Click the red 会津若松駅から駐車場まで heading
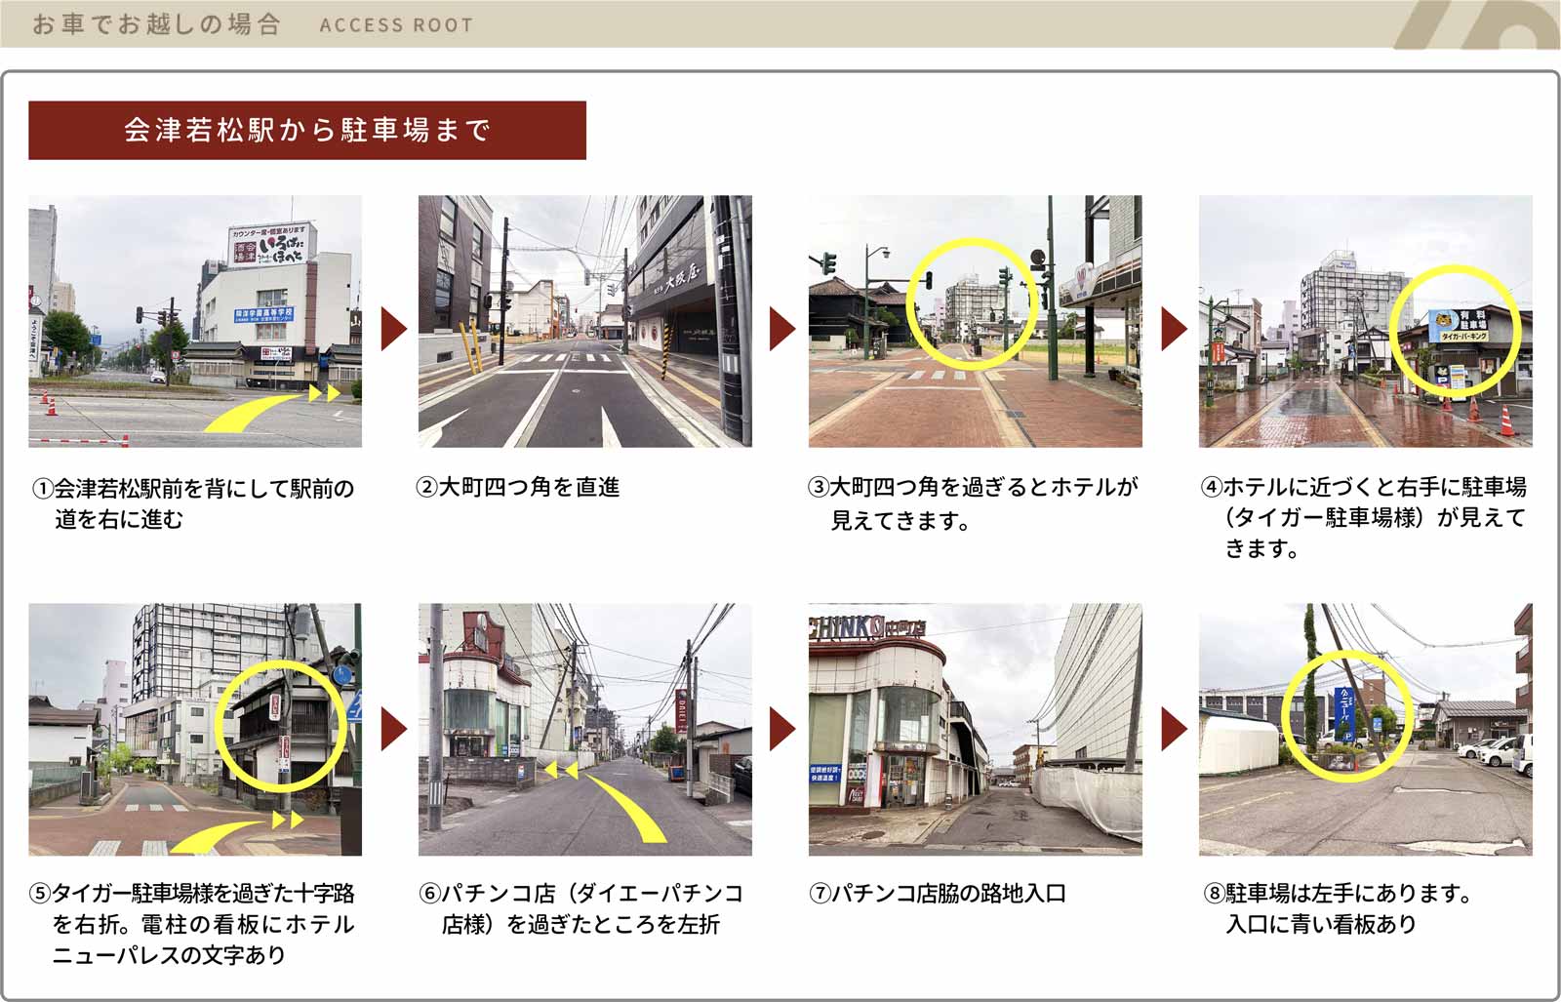This screenshot has height=1002, width=1561. (x=307, y=130)
